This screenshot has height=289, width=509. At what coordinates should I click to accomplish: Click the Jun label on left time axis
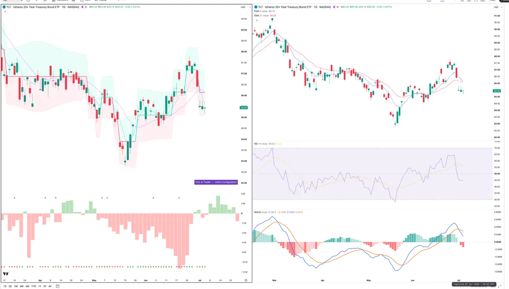click(x=146, y=281)
